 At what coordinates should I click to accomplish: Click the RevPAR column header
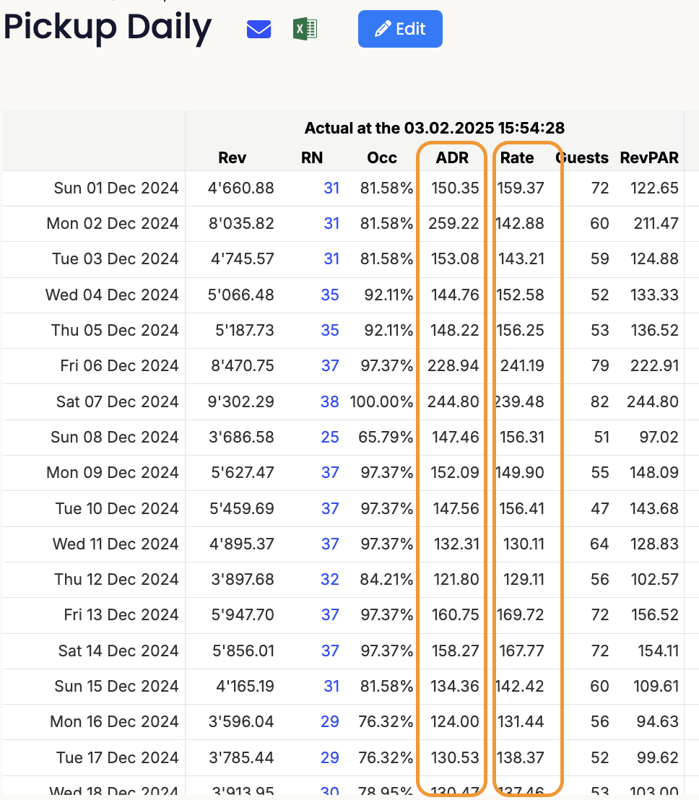649,158
